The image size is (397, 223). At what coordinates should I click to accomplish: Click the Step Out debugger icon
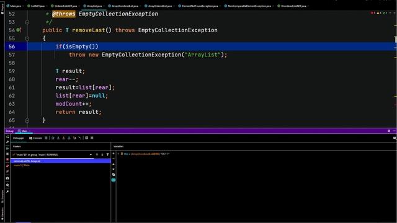tap(69, 138)
